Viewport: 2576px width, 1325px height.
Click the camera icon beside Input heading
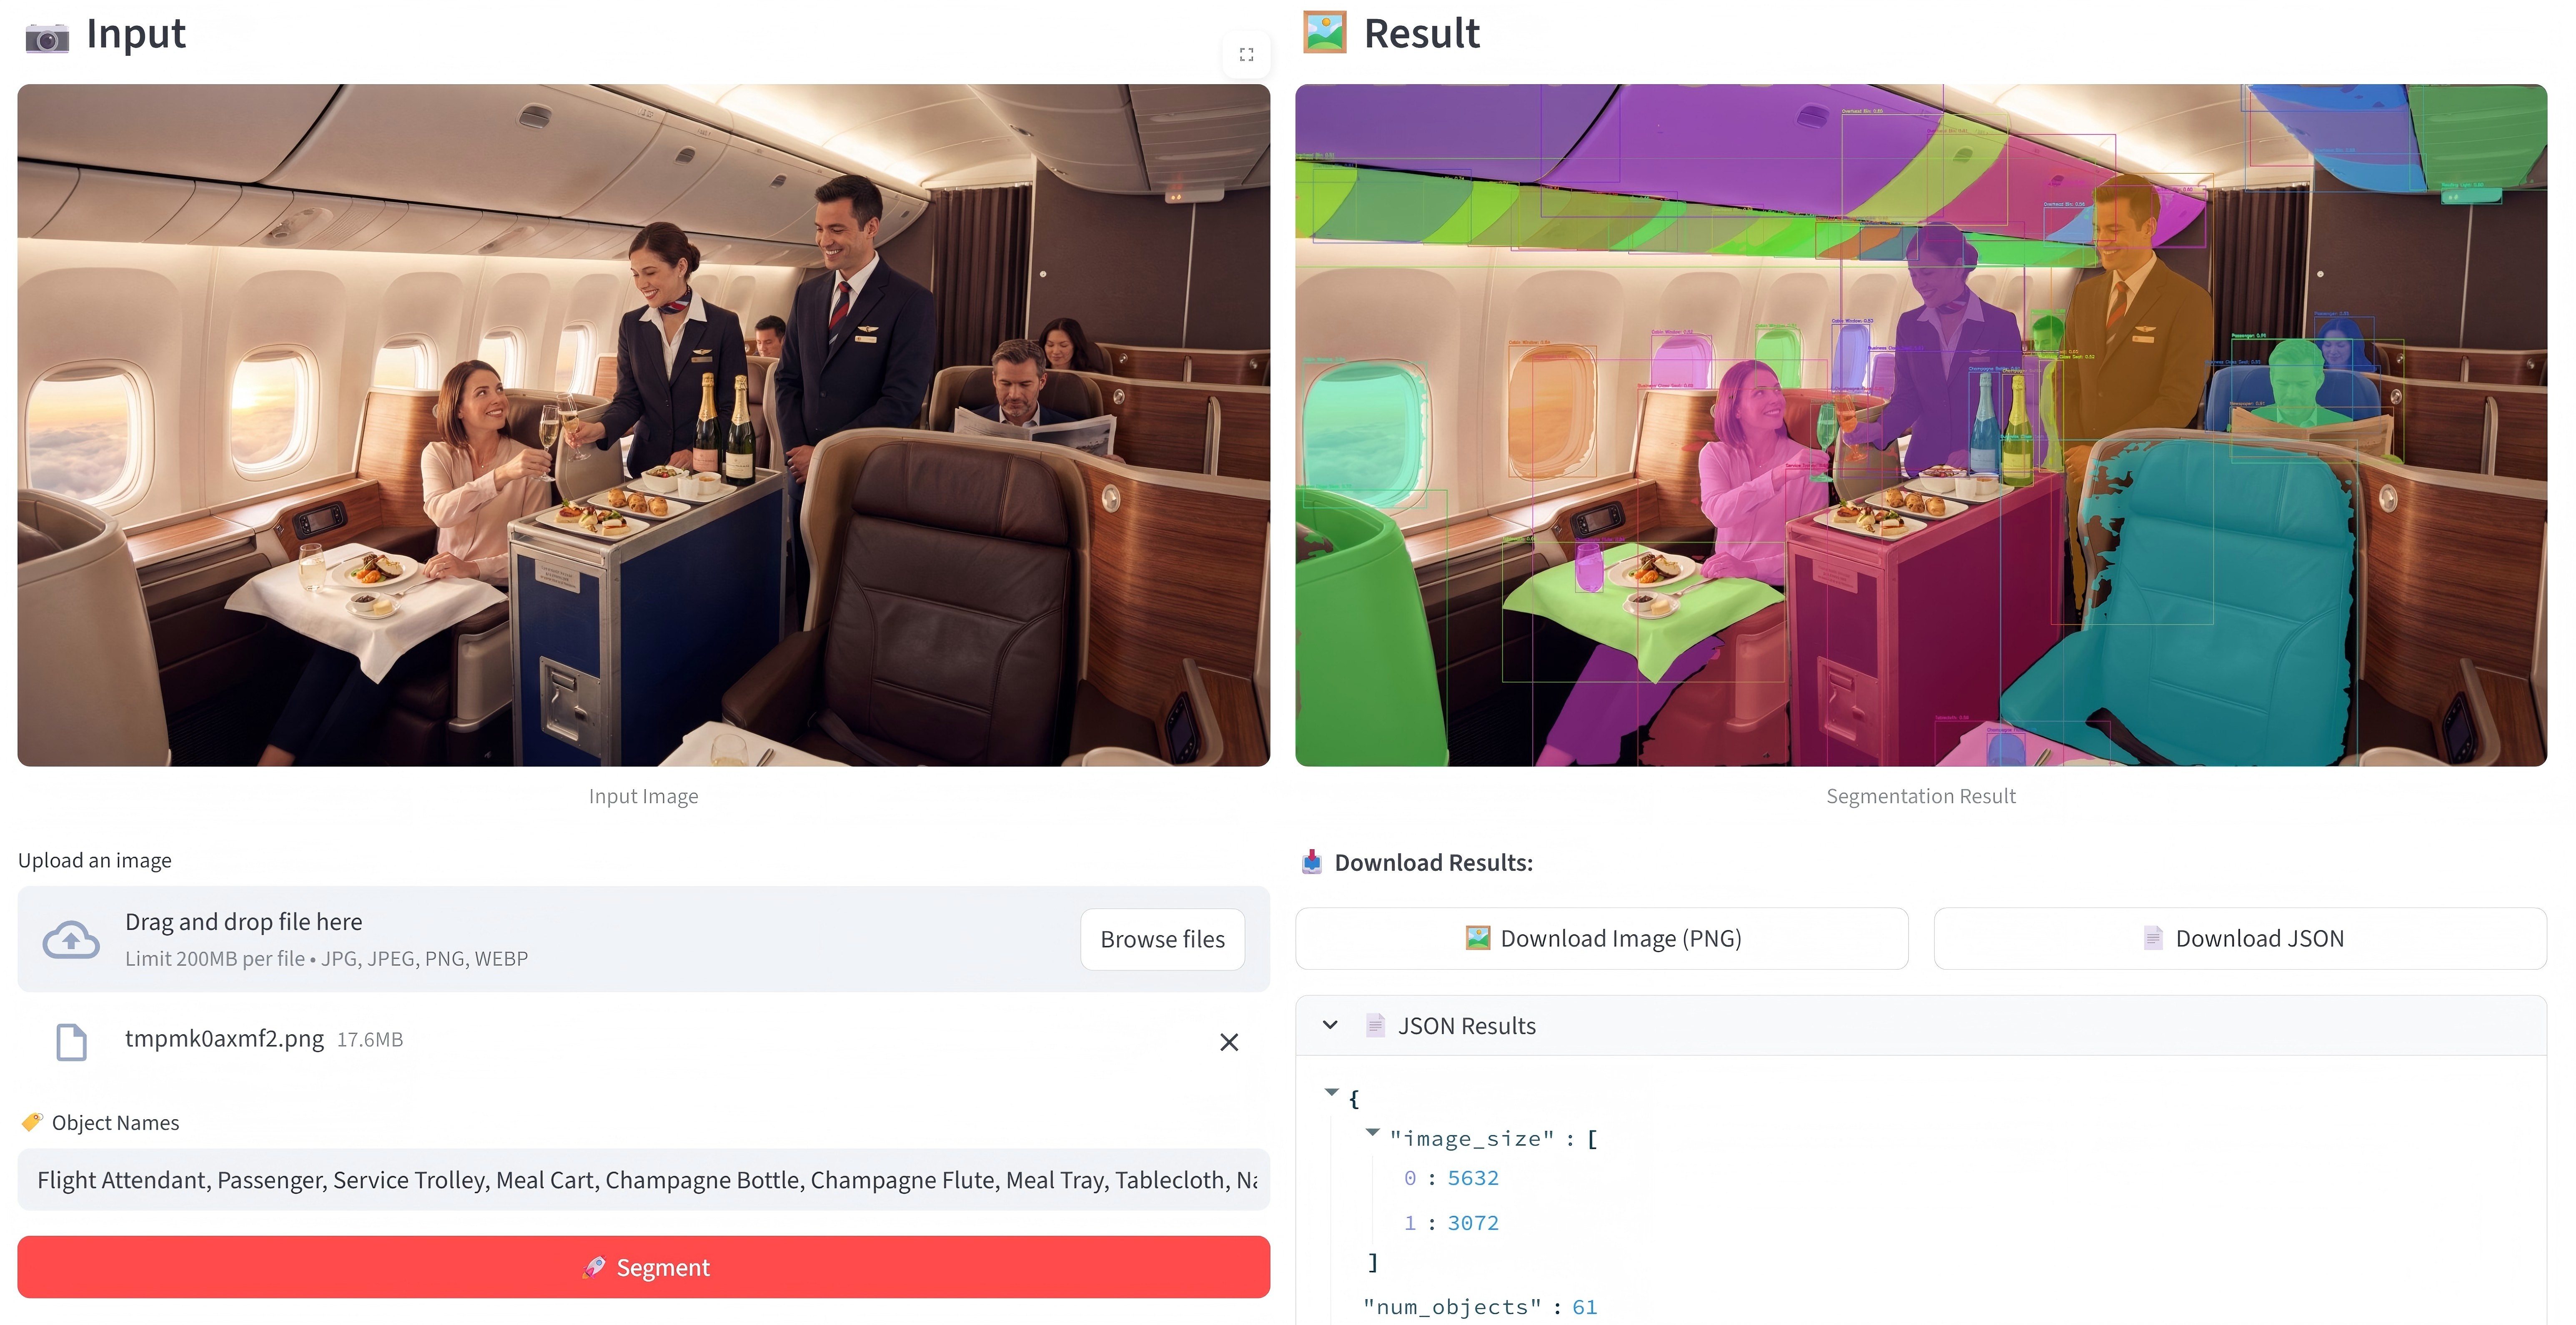(47, 37)
